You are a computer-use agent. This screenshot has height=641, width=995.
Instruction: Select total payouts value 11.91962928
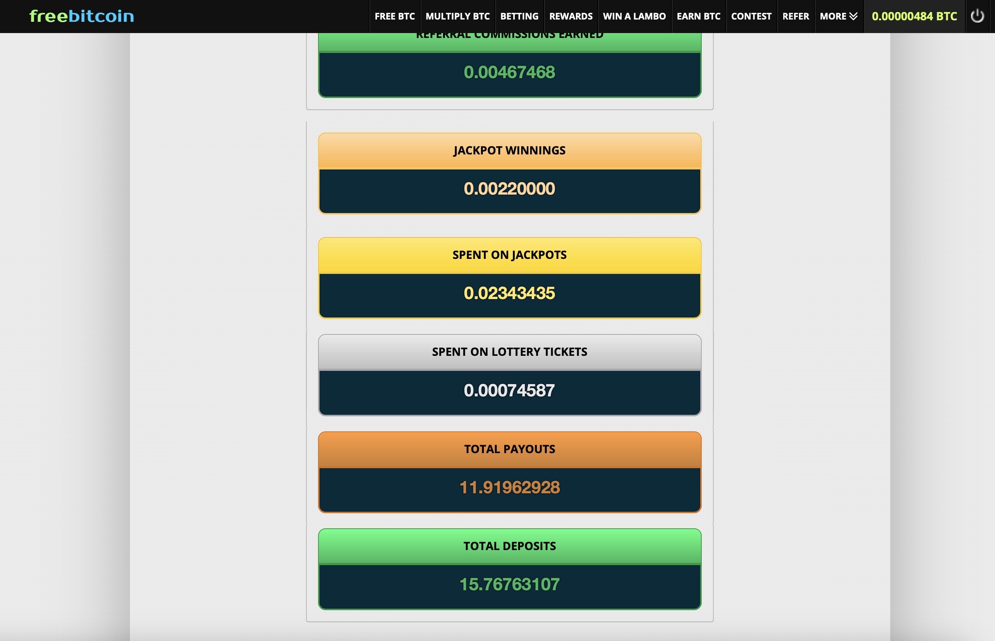[510, 488]
